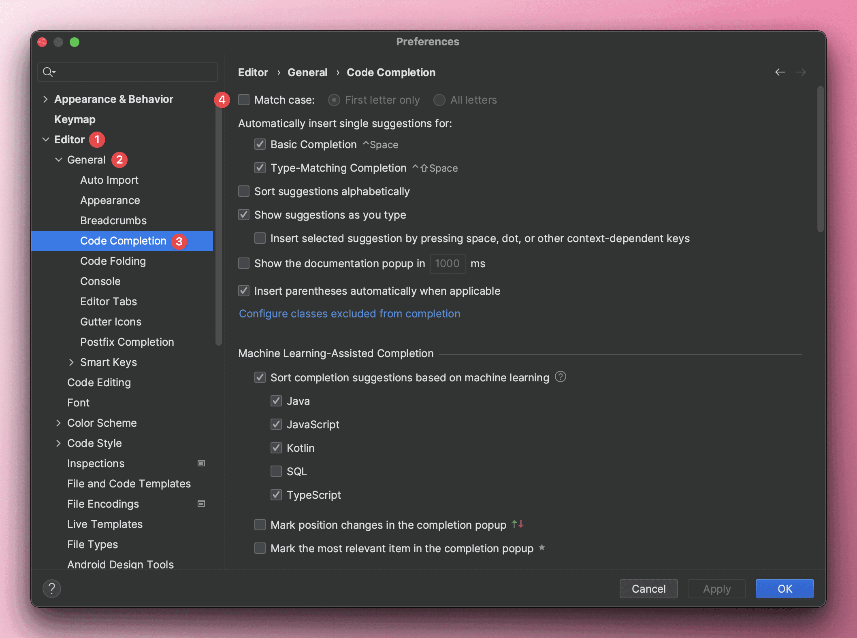Image resolution: width=857 pixels, height=638 pixels.
Task: Select the All letters radio option
Action: 439,100
